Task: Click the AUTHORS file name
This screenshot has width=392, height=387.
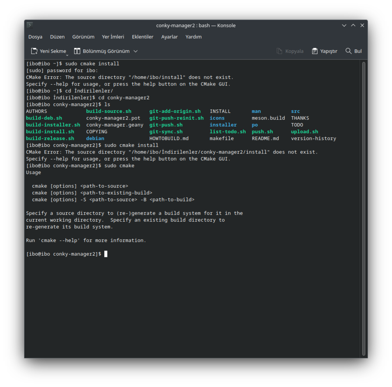Action: (37, 111)
